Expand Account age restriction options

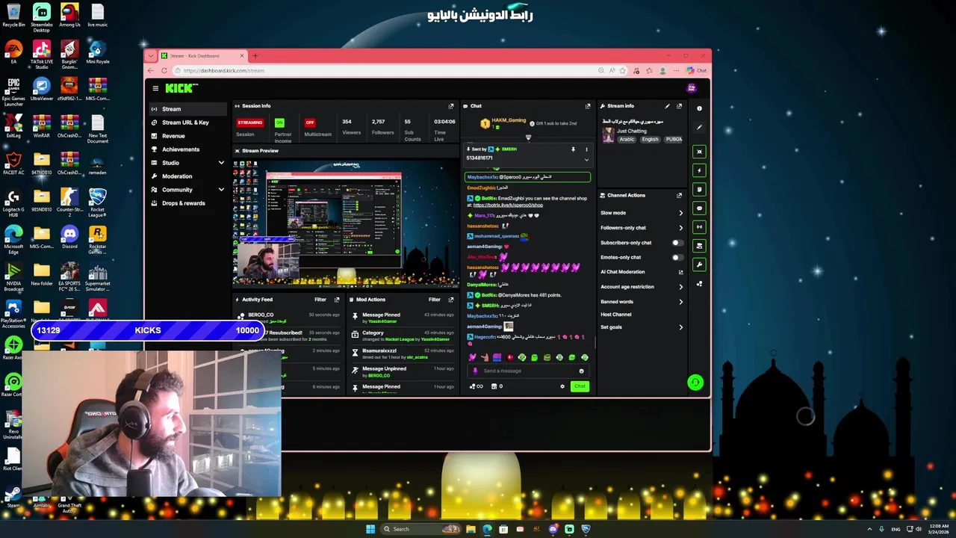point(680,287)
